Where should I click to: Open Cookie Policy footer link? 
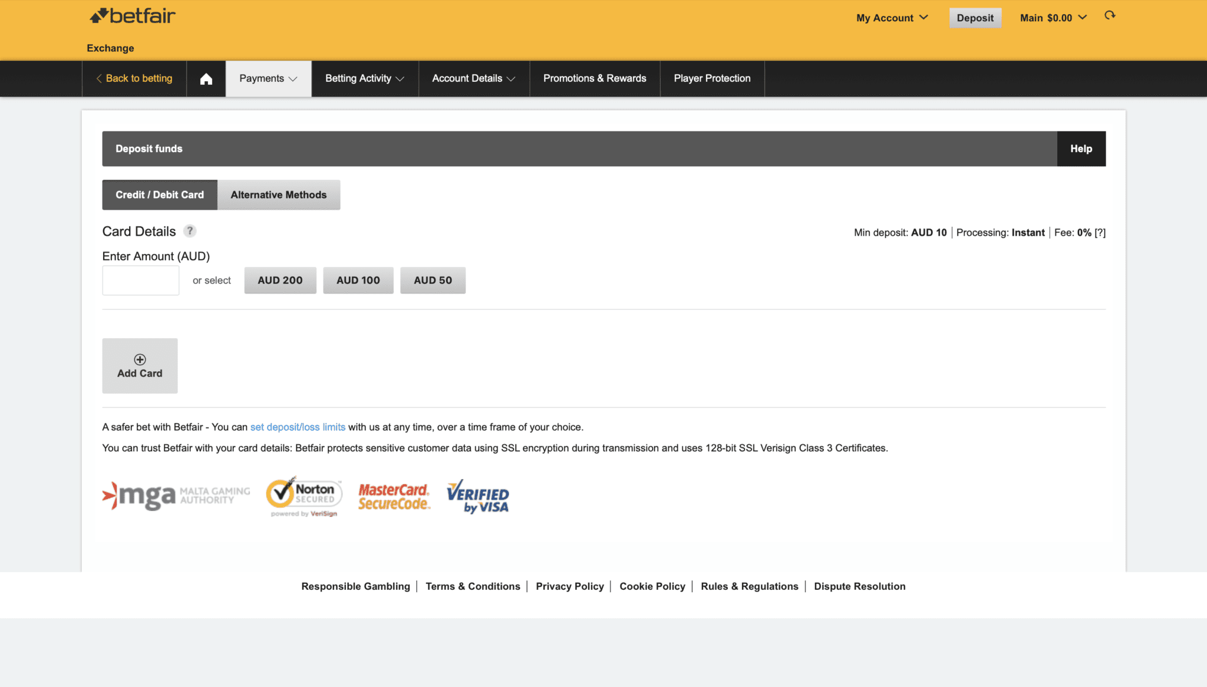point(652,586)
